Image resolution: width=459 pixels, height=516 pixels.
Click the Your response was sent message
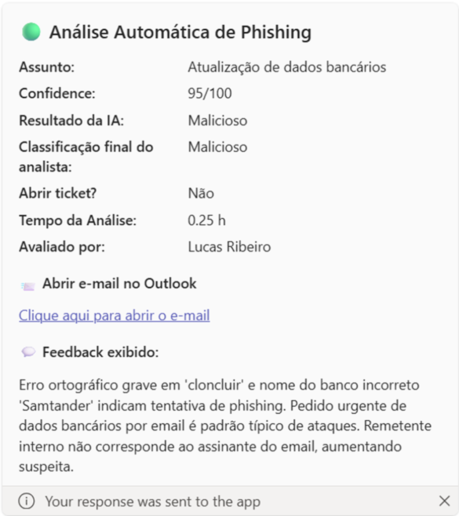(153, 501)
